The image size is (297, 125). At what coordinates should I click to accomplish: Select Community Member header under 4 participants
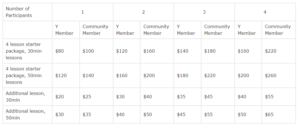click(x=278, y=30)
